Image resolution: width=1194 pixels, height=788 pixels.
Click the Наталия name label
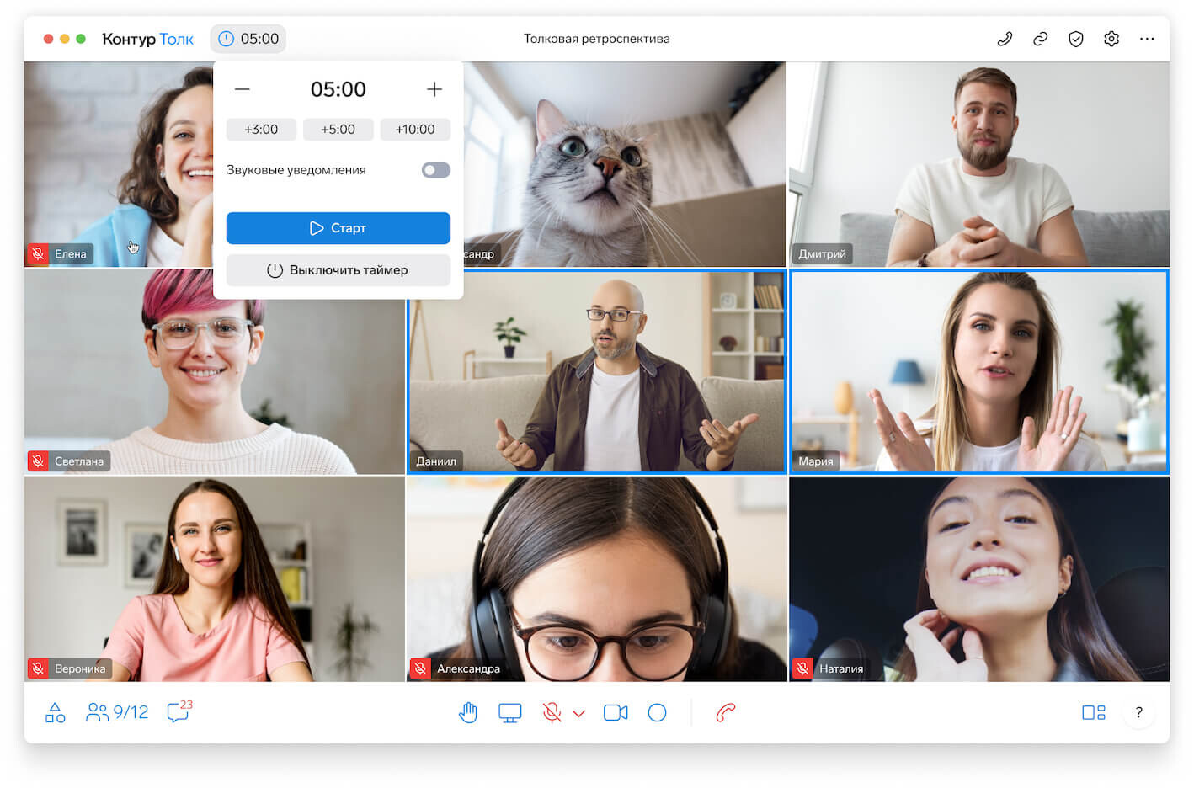pos(841,669)
